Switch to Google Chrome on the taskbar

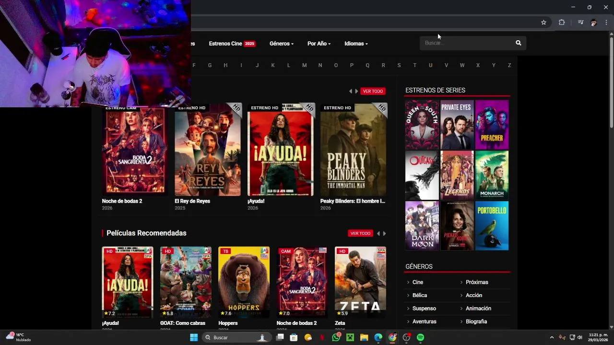coord(392,337)
